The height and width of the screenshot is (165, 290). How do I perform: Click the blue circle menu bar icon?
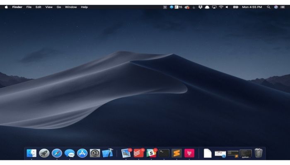pyautogui.click(x=172, y=7)
